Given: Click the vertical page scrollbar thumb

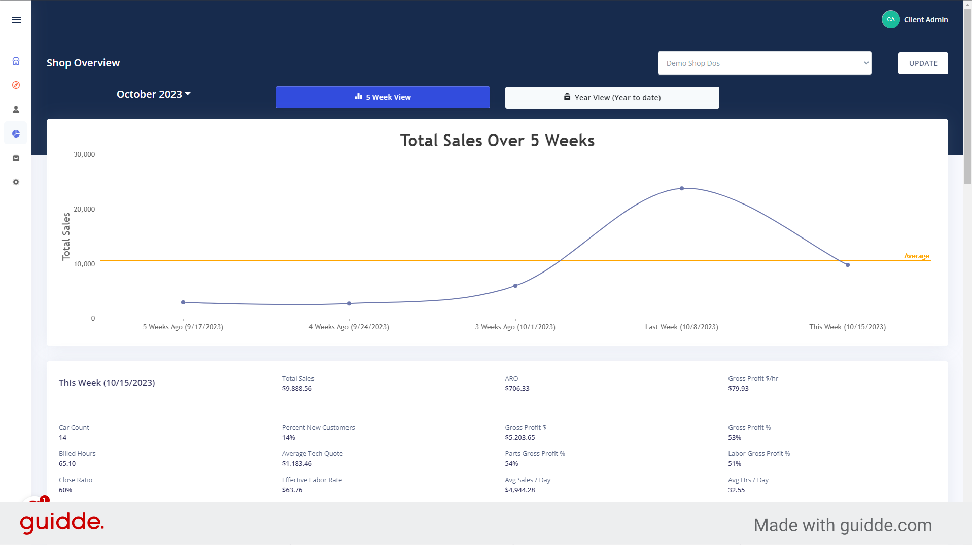Looking at the screenshot, I should click(x=967, y=96).
